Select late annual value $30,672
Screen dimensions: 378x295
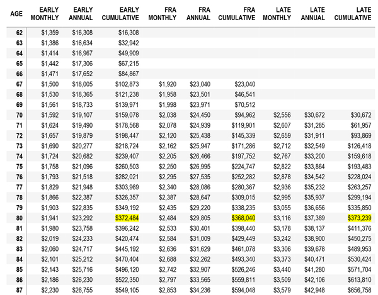pyautogui.click(x=314, y=115)
